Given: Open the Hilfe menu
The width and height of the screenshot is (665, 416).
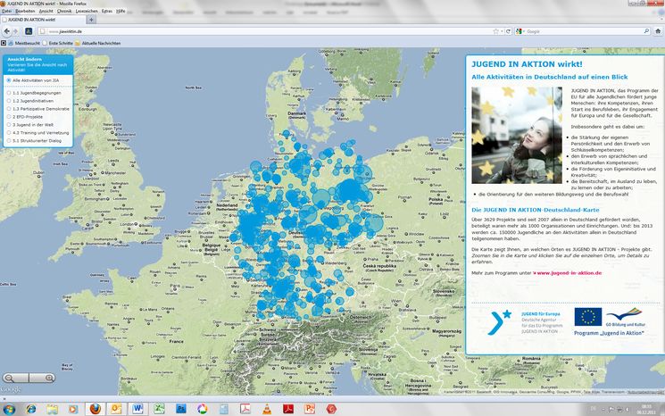Looking at the screenshot, I should tap(121, 11).
